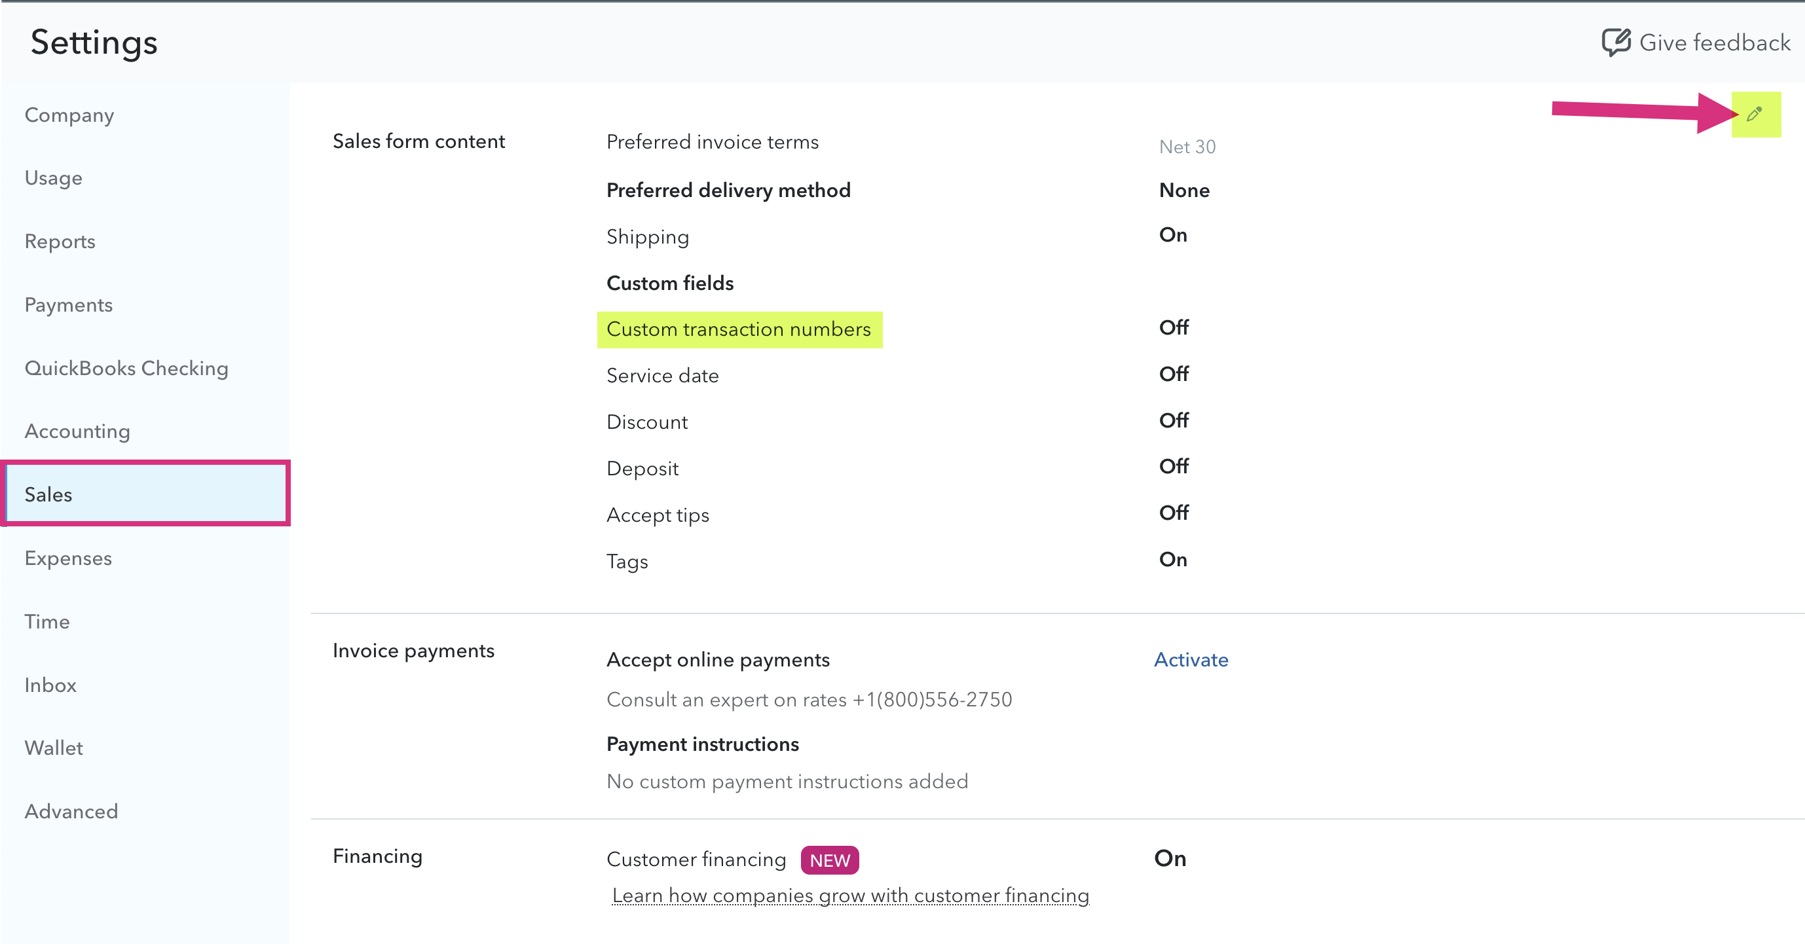Click No custom payment instructions added text

click(x=787, y=782)
